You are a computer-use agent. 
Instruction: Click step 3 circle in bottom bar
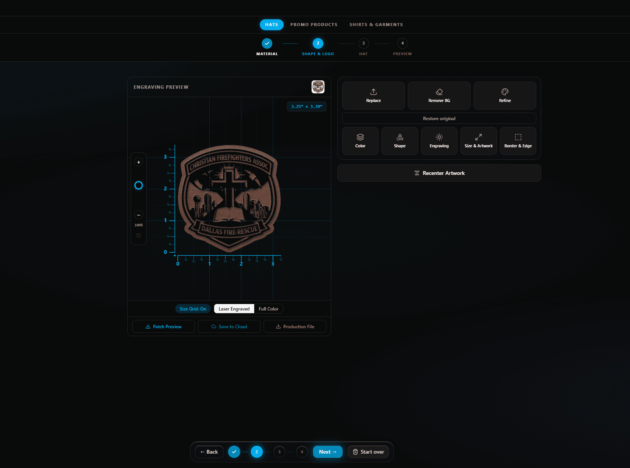[x=279, y=452]
